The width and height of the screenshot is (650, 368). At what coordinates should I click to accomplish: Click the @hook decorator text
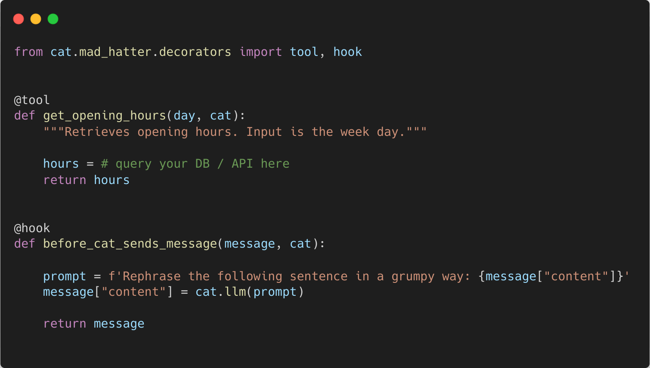[32, 228]
